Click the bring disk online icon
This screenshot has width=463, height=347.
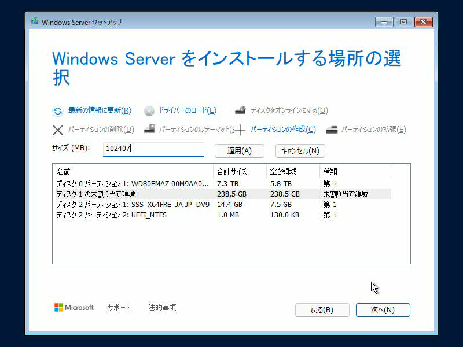click(x=241, y=110)
